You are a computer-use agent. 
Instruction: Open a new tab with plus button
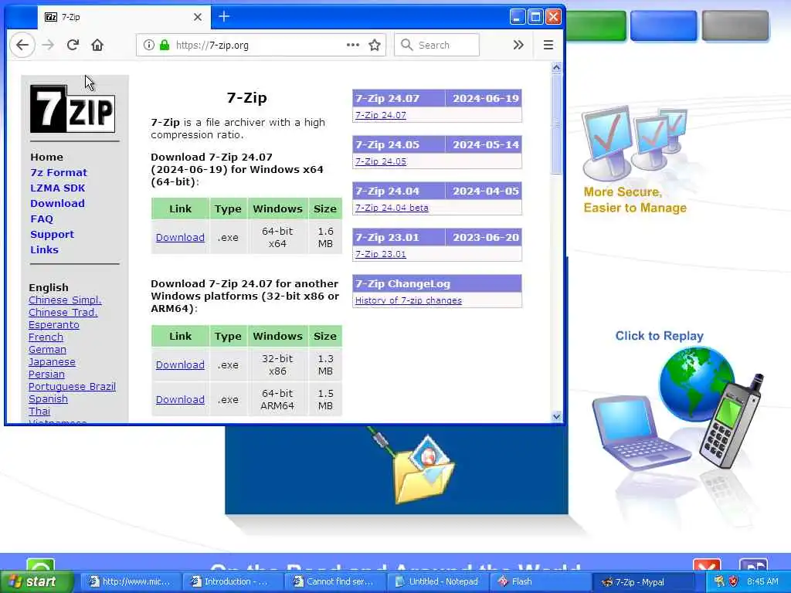click(x=224, y=17)
